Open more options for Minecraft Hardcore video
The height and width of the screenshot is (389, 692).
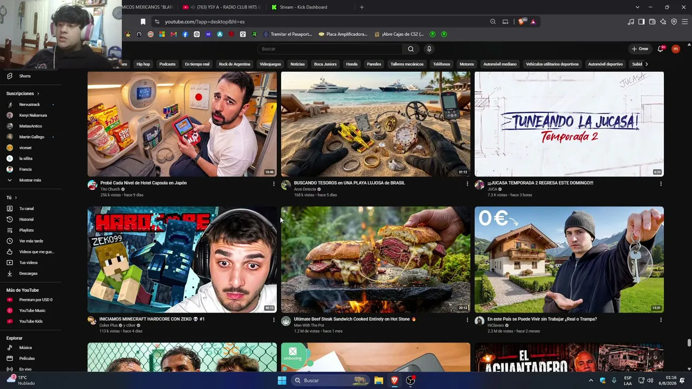pos(274,320)
